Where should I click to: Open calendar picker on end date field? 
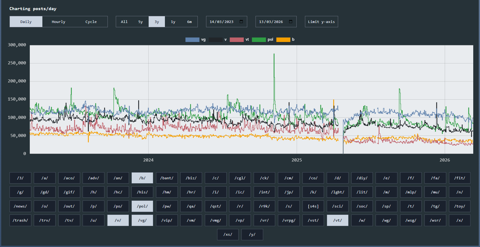(x=291, y=22)
